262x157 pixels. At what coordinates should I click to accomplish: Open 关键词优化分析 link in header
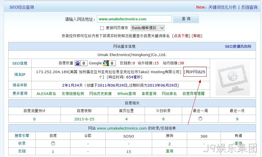click(222, 7)
